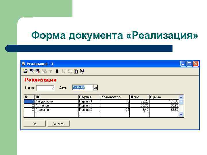
Task: Click the Сумма column header
Action: pos(164,97)
